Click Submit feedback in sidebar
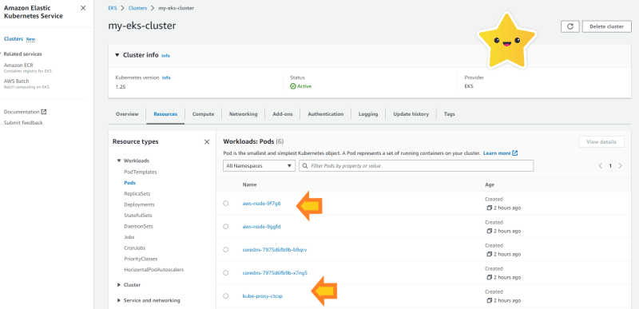This screenshot has width=639, height=309. click(23, 122)
